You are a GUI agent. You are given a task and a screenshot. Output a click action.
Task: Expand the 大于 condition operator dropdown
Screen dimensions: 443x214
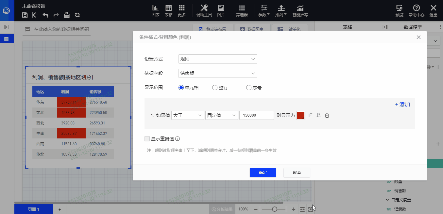point(187,115)
